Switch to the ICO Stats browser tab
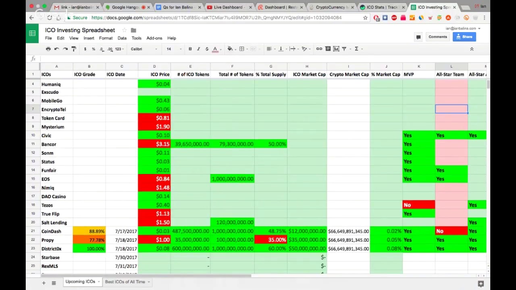516x290 pixels. [382, 7]
